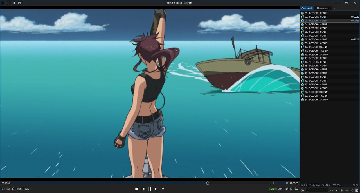Open subtitle settings icon
This screenshot has width=360, height=193.
(x=8, y=189)
